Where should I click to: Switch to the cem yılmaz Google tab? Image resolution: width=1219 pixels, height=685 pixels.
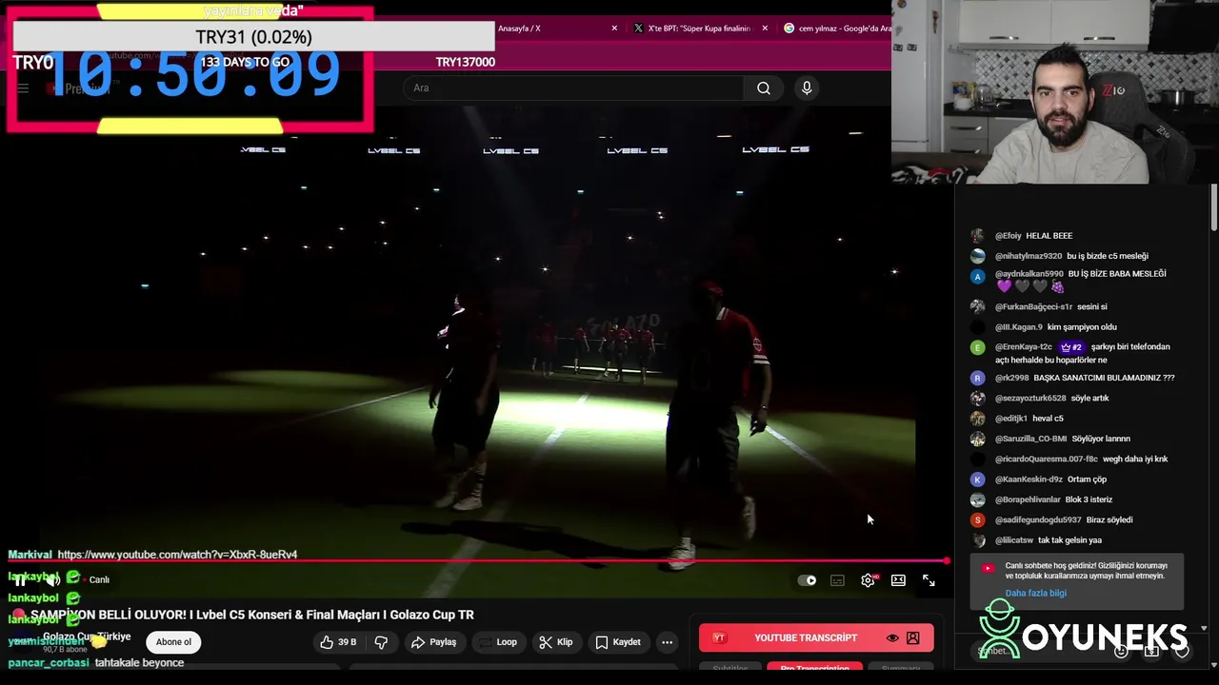click(838, 29)
